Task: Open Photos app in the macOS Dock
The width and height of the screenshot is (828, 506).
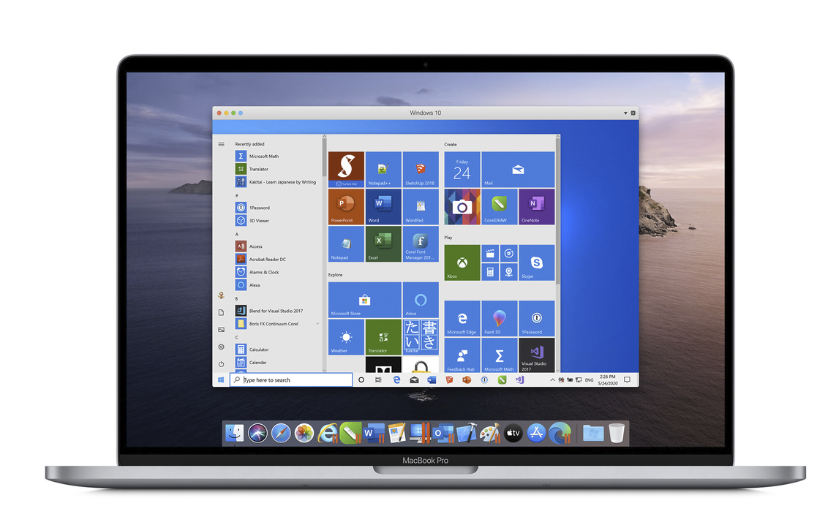Action: pos(304,433)
